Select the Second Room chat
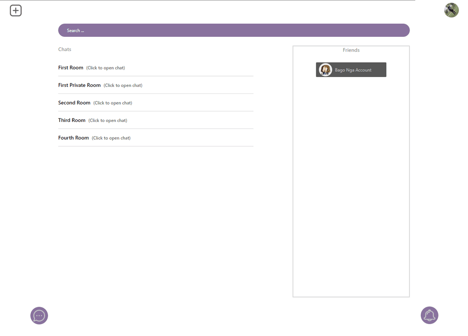 [74, 103]
